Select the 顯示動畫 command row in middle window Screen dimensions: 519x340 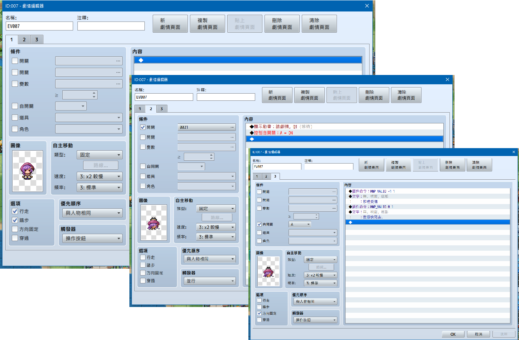(344, 127)
